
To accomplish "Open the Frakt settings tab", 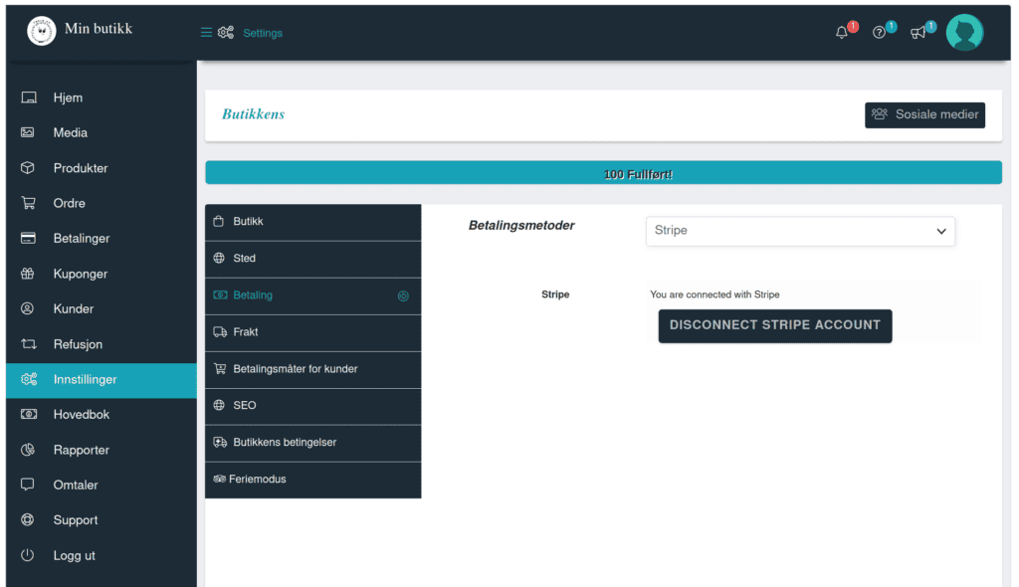I will 312,333.
